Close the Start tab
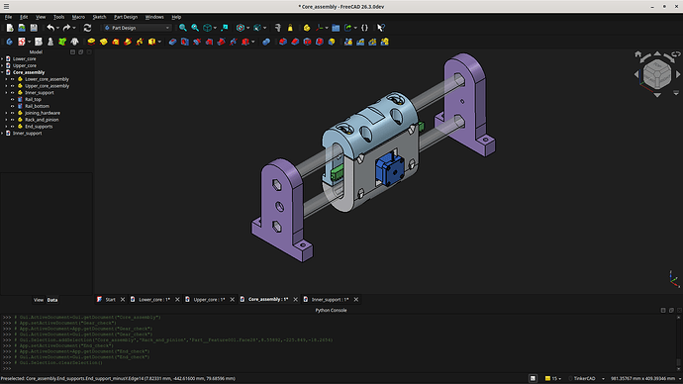This screenshot has height=384, width=683. click(123, 300)
